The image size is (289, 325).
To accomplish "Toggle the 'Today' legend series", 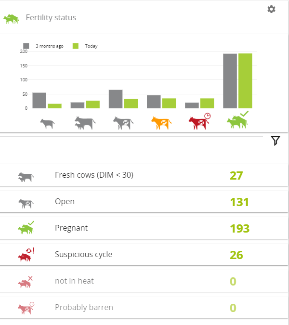I will pyautogui.click(x=85, y=46).
